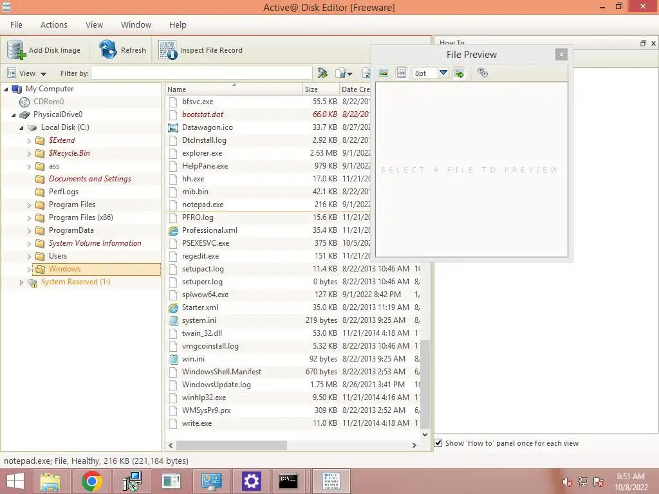
Task: Select bootstat.dat in file list
Action: [x=203, y=114]
